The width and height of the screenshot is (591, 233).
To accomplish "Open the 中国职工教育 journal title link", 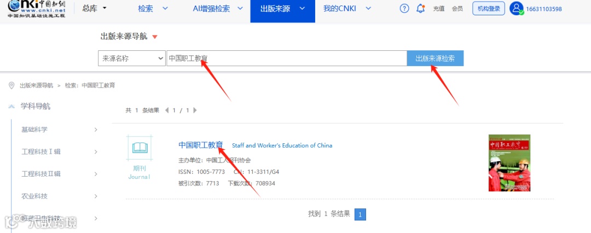I will (x=201, y=145).
